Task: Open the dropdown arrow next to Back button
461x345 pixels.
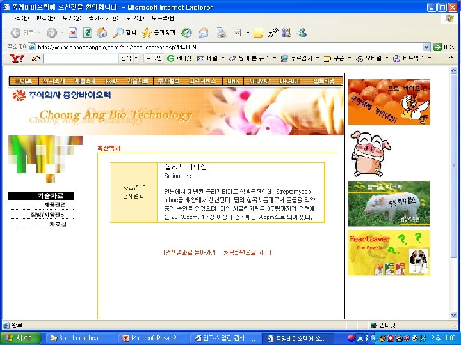Action: point(39,33)
